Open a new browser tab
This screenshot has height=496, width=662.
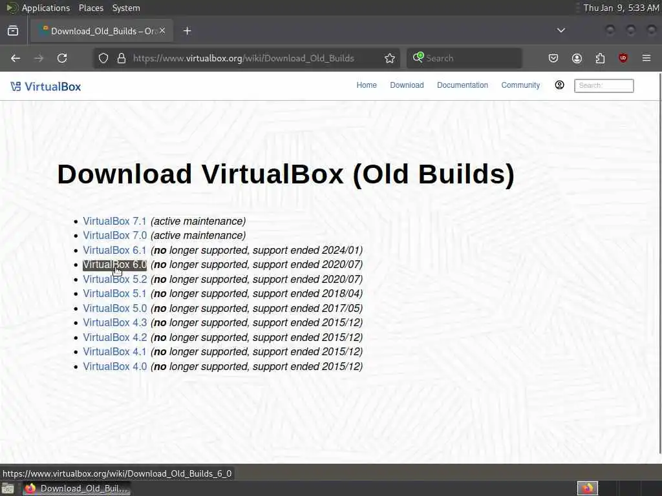pyautogui.click(x=187, y=31)
